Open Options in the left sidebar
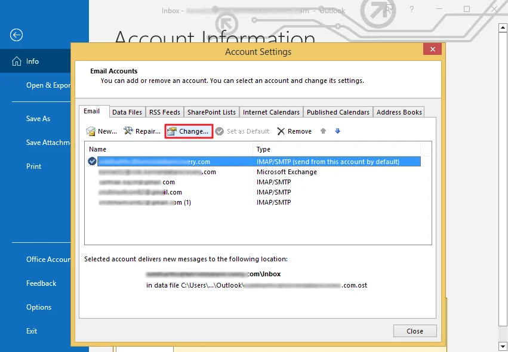Viewport: 508px width, 352px height. pos(39,307)
